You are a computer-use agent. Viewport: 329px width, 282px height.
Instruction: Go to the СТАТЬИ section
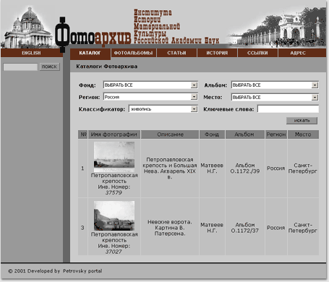coord(176,53)
